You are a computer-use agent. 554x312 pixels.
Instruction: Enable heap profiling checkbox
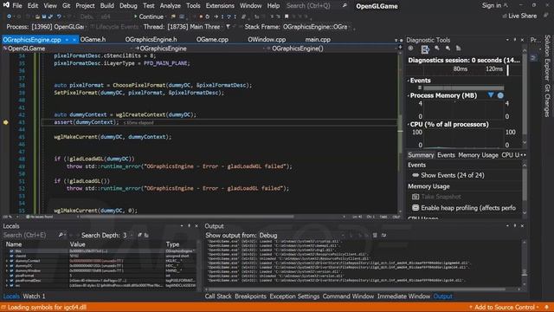(x=415, y=208)
